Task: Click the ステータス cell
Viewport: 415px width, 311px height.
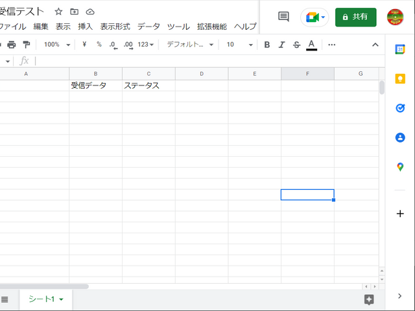Action: tap(148, 86)
